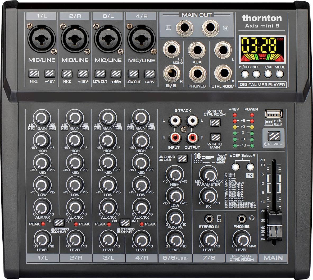Toggle the HI-Z switch on channel 2/R

[x=67, y=74]
